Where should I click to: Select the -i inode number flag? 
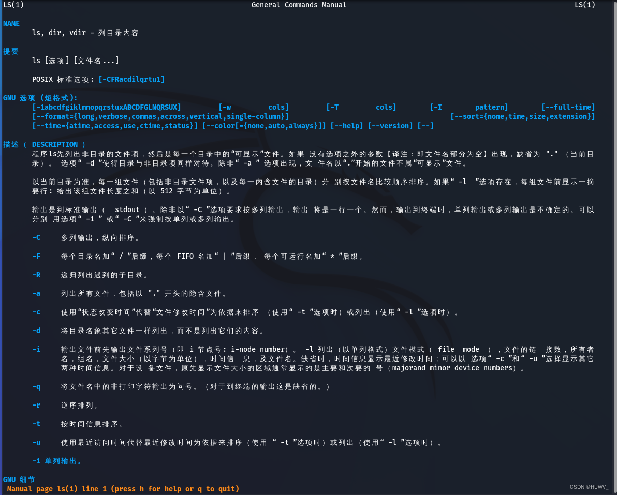[x=36, y=349]
